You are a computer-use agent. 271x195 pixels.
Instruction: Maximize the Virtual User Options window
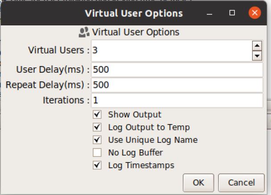(x=232, y=13)
